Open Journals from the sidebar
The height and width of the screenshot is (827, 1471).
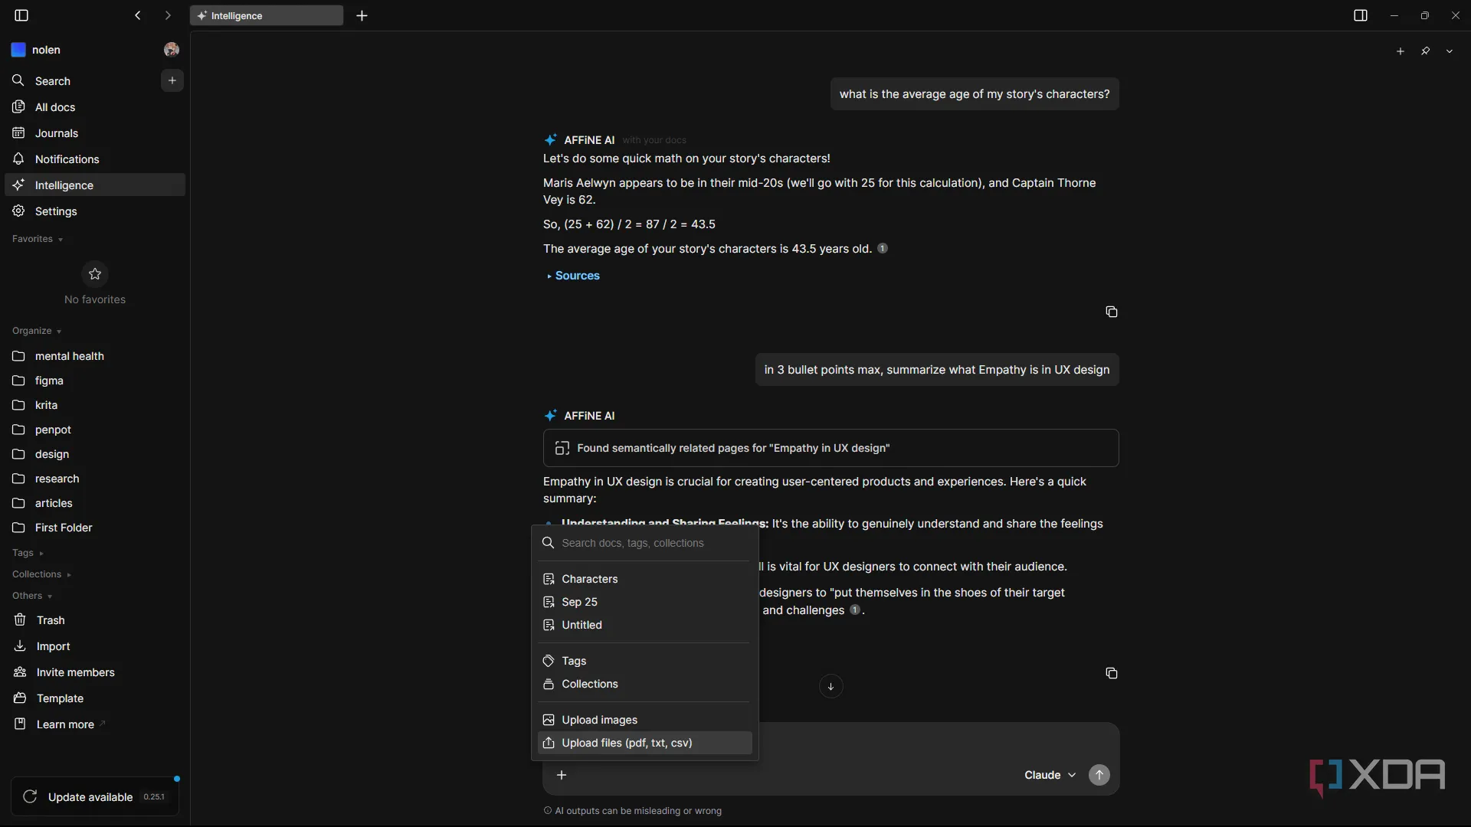[x=55, y=132]
